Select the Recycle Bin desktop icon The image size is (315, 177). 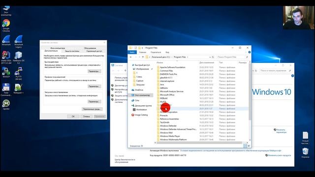coord(305,152)
